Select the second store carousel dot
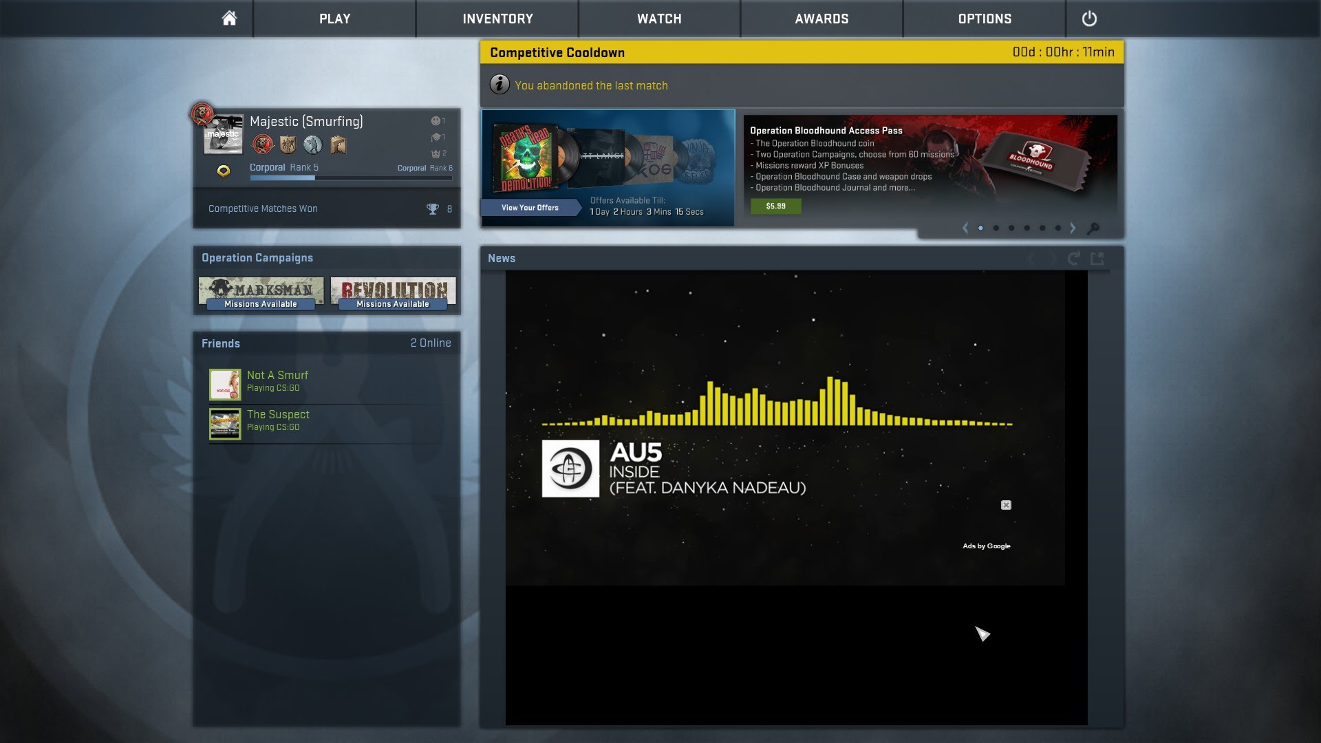 (996, 228)
